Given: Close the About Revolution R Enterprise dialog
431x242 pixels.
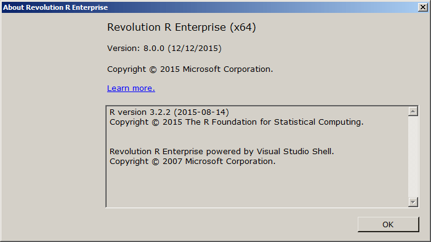Looking at the screenshot, I should pos(423,7).
